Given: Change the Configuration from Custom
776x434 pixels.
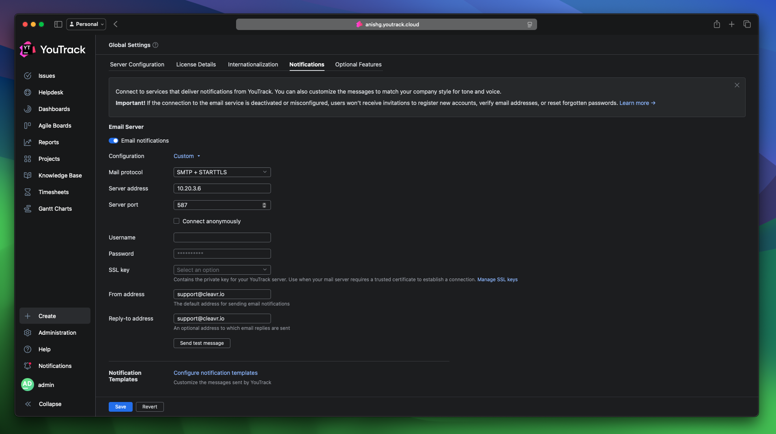Looking at the screenshot, I should coord(187,156).
